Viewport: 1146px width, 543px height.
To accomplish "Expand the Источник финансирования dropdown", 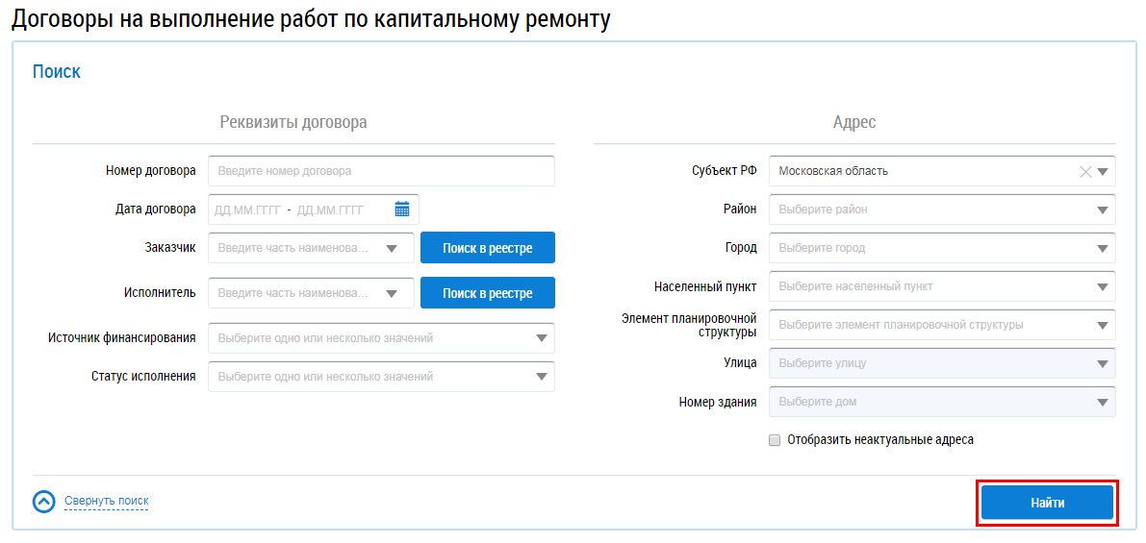I will pyautogui.click(x=542, y=338).
